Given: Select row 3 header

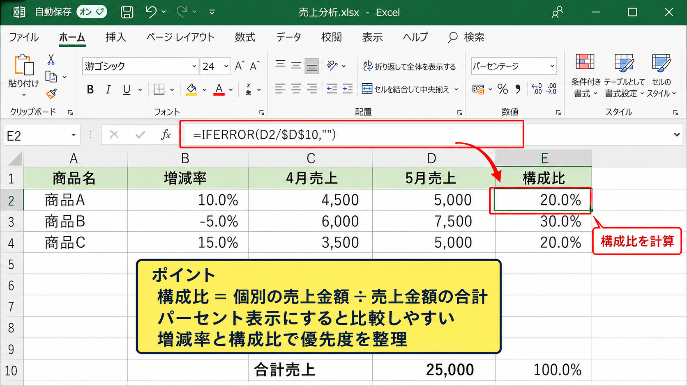Looking at the screenshot, I should [x=12, y=222].
